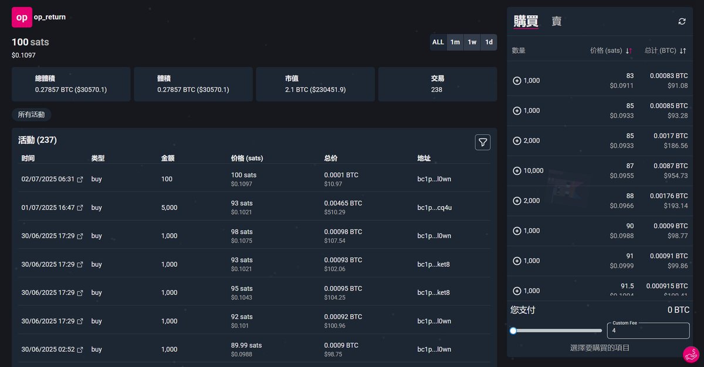704x367 pixels.
Task: Open the activity filter funnel icon
Action: tap(483, 142)
